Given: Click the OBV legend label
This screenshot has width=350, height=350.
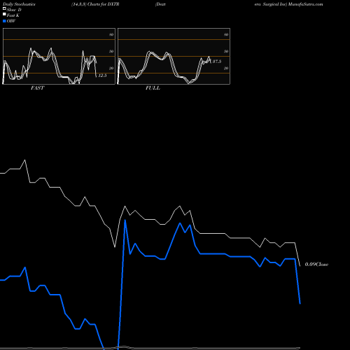Looking at the screenshot, I should 11,21.
